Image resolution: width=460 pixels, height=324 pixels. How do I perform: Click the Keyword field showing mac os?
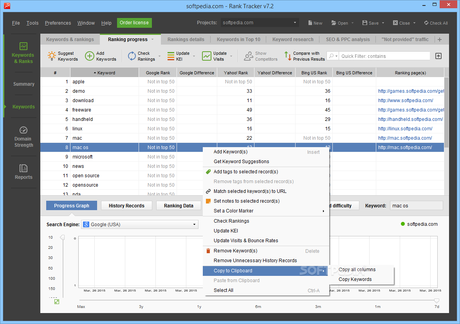[x=416, y=206]
